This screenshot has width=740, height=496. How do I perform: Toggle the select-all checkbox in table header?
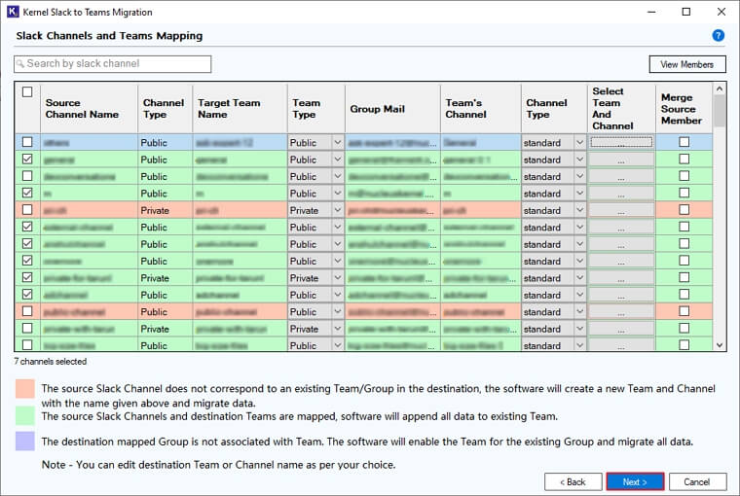click(27, 92)
